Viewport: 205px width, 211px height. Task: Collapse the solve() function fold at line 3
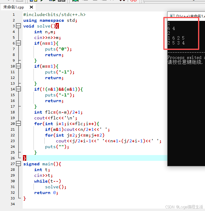(x=18, y=26)
